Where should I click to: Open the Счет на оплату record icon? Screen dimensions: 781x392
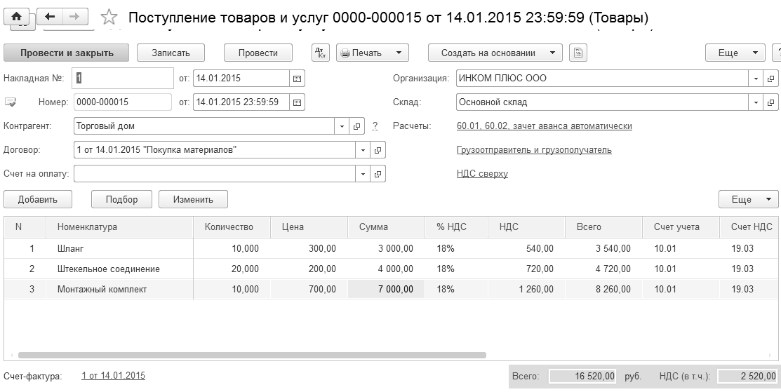378,174
